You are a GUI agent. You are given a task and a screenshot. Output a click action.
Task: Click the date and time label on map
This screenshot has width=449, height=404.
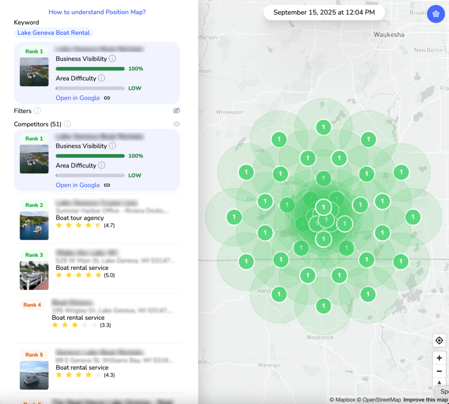[324, 13]
